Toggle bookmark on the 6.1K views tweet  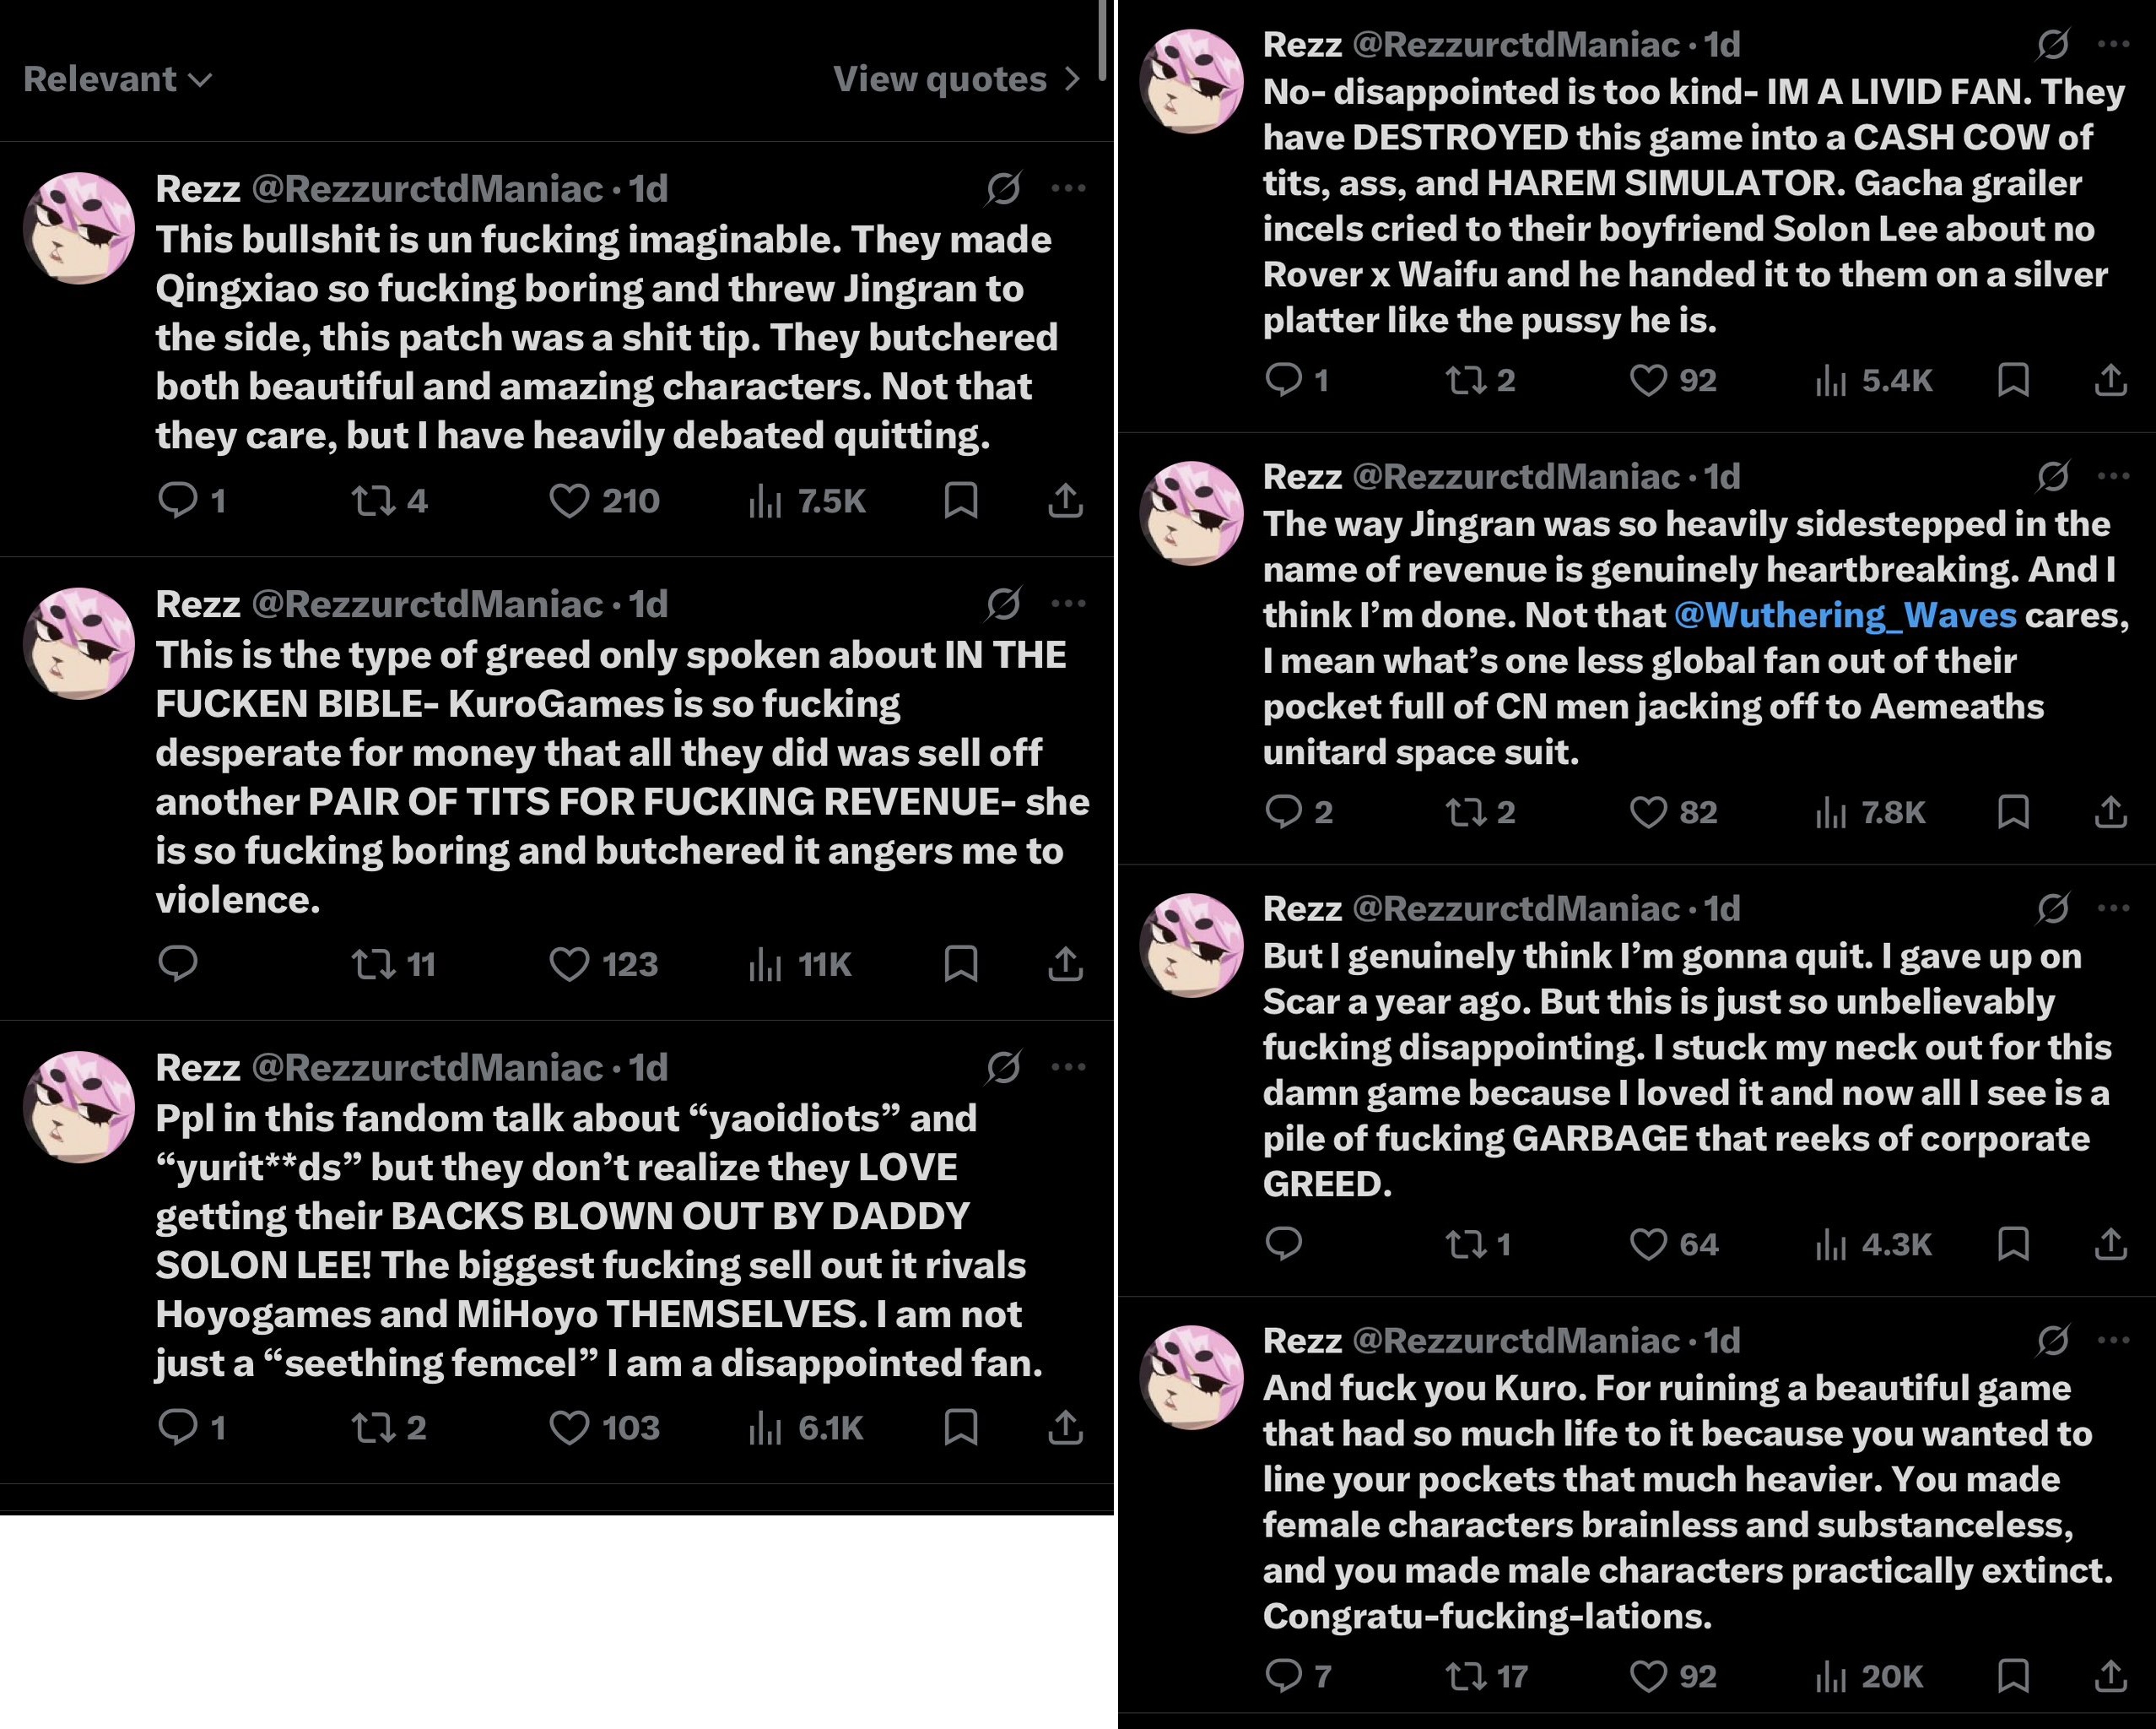point(960,1427)
